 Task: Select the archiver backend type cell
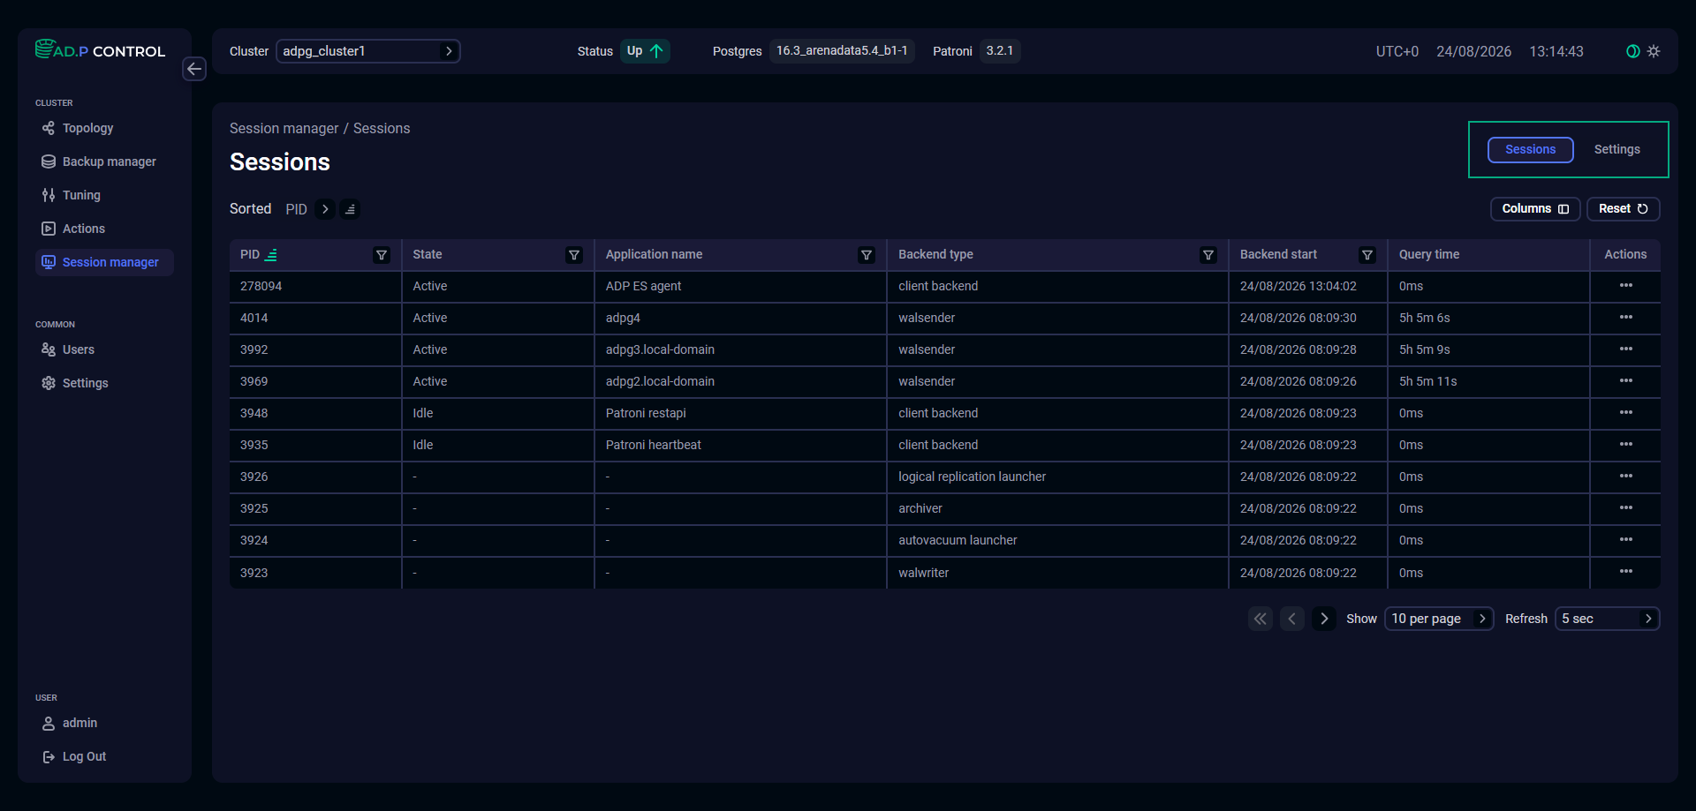coord(1057,508)
